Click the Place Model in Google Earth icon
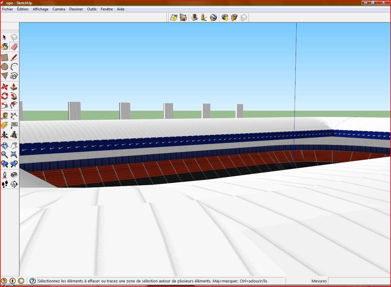This screenshot has width=391, height=287. [x=214, y=18]
